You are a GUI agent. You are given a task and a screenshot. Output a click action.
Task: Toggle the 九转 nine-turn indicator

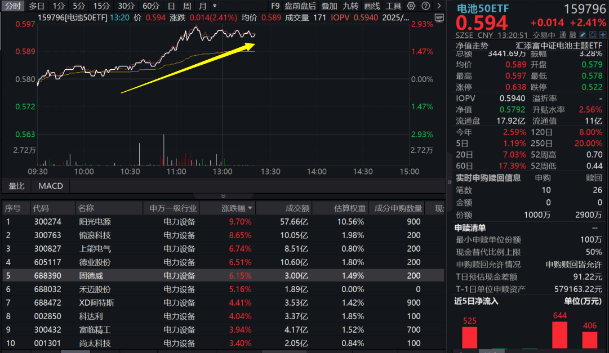tap(350, 6)
